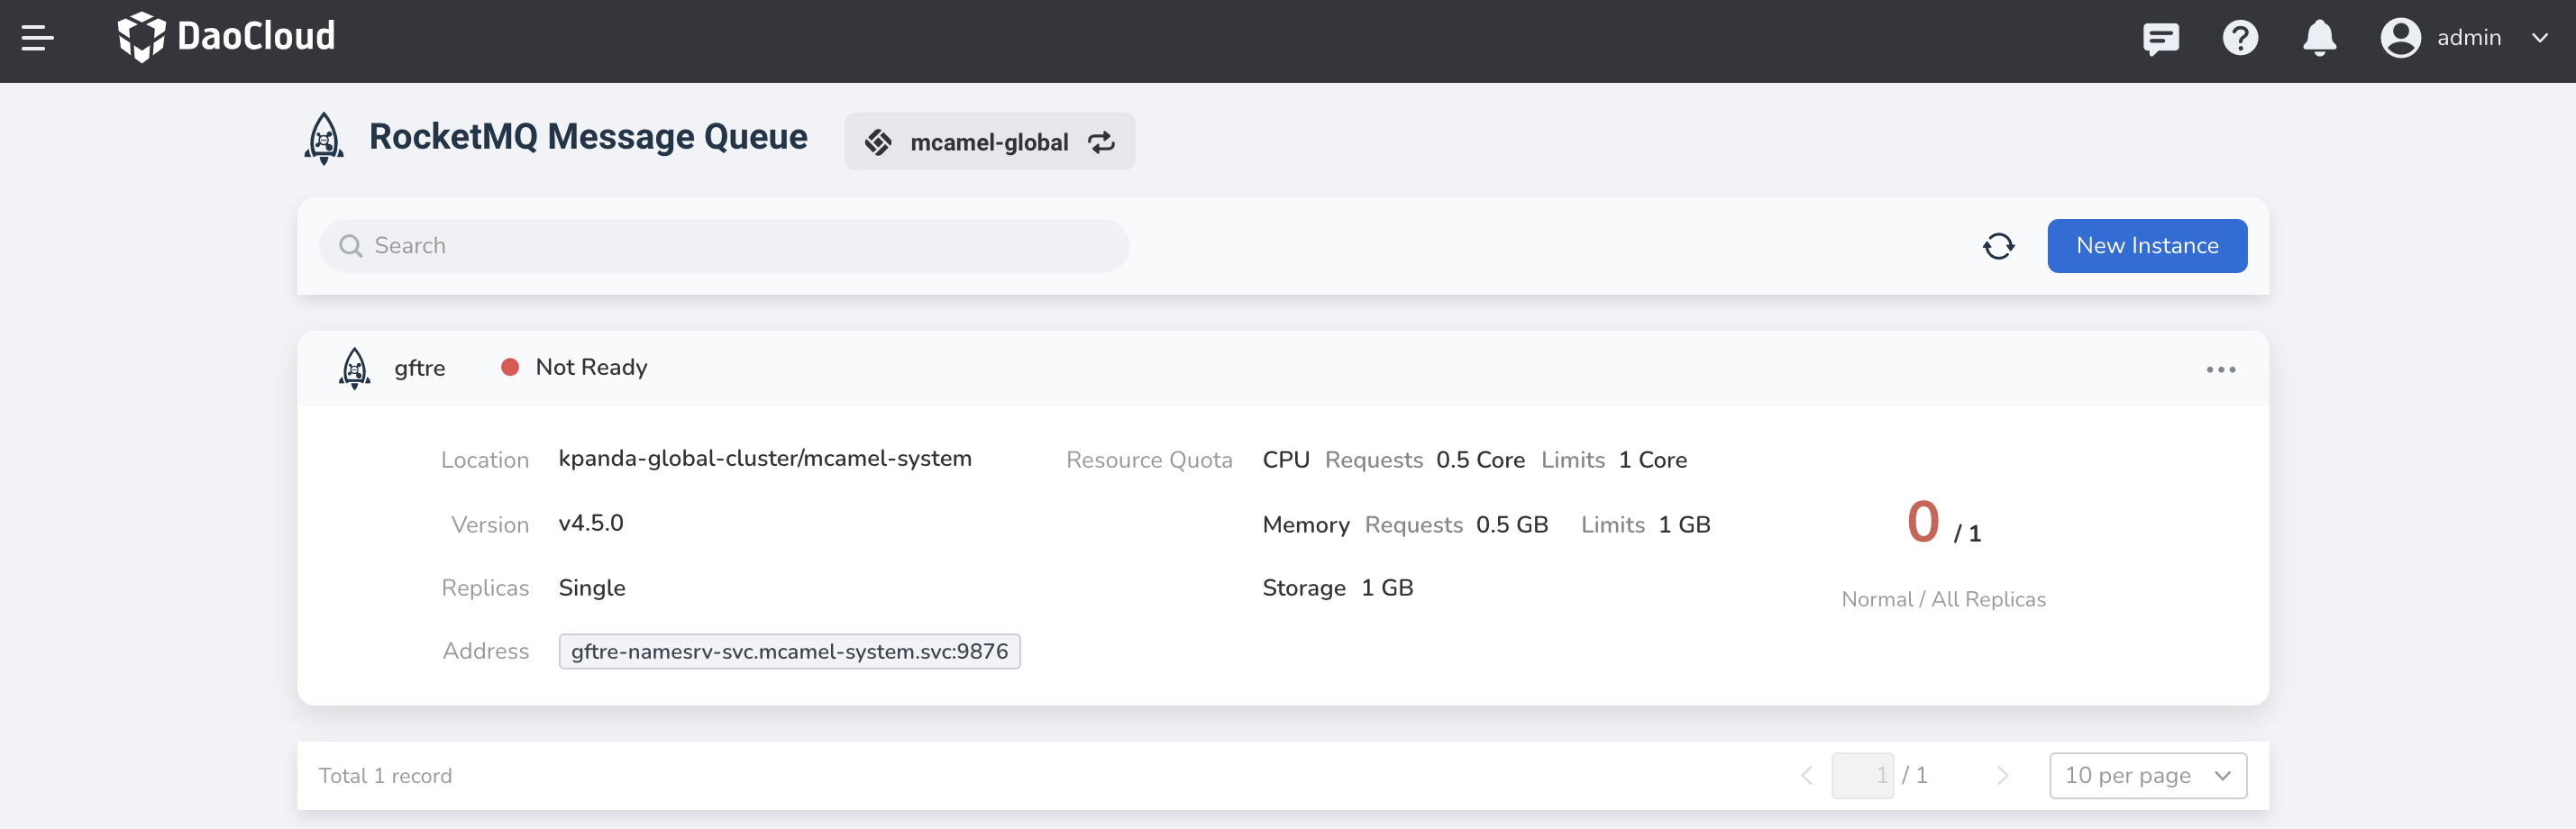This screenshot has width=2576, height=829.
Task: Click the admin avatar icon
Action: [x=2400, y=38]
